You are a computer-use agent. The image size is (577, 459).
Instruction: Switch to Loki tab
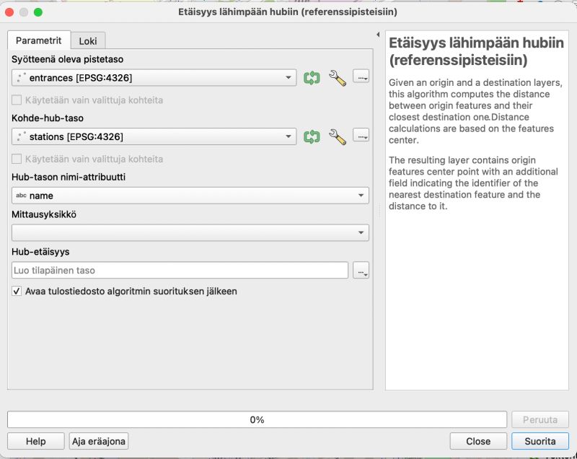88,41
